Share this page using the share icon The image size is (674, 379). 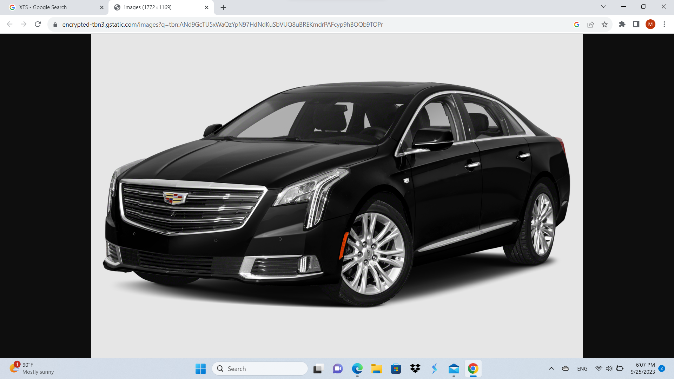[x=590, y=25]
